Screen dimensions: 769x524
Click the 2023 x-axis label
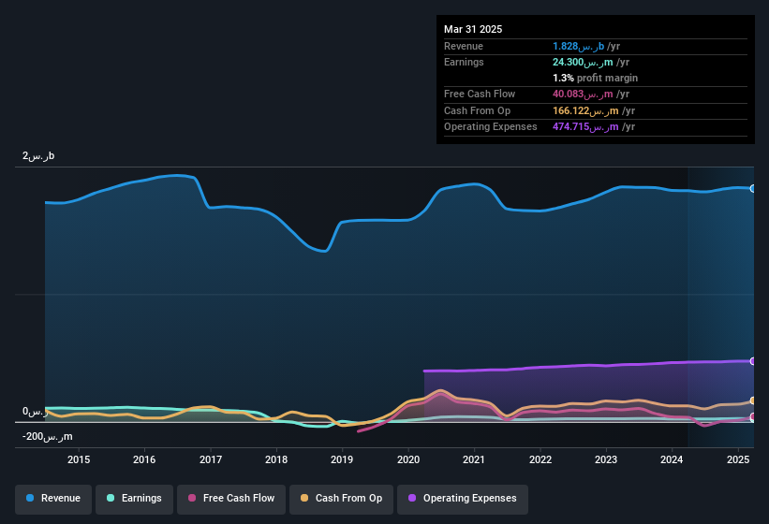click(x=606, y=459)
